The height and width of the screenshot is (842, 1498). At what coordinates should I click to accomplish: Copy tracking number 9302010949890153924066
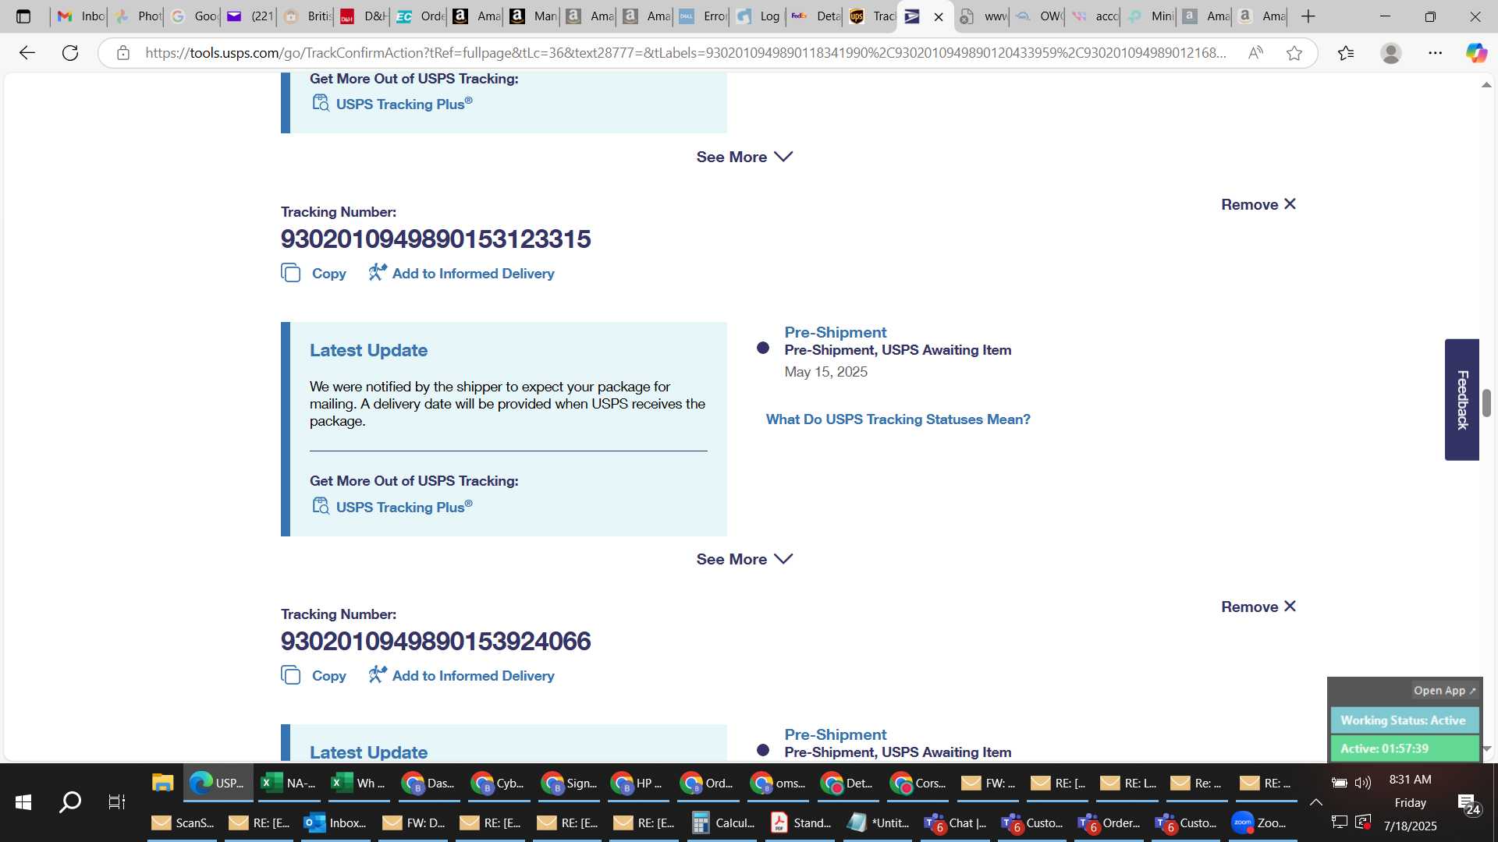tap(314, 676)
